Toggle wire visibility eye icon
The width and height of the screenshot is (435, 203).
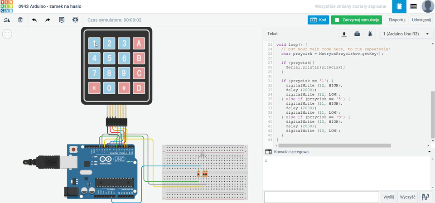pyautogui.click(x=75, y=20)
